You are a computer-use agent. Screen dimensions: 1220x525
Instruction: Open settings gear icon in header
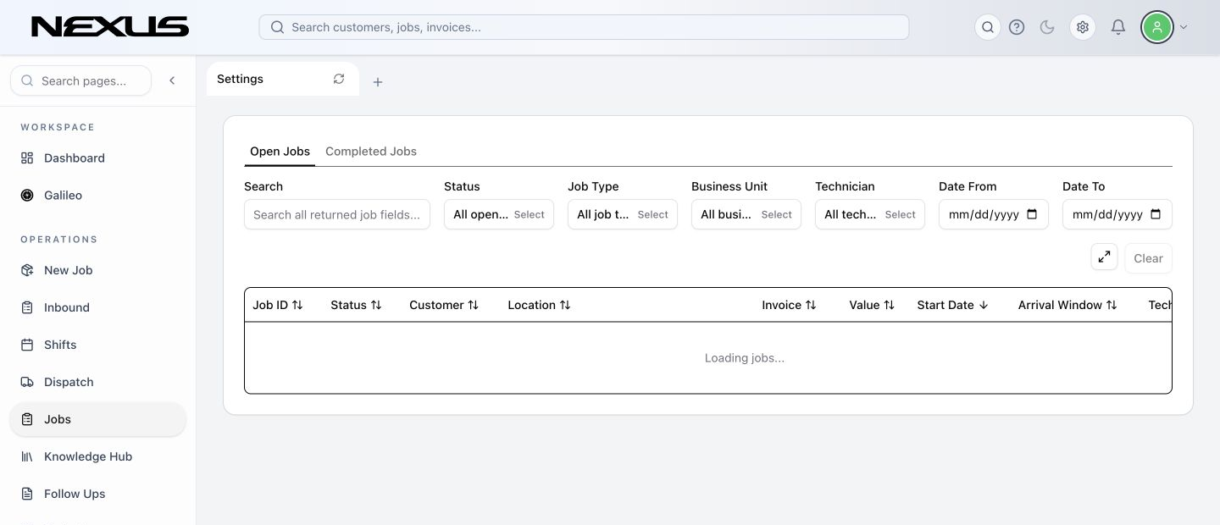pos(1083,27)
